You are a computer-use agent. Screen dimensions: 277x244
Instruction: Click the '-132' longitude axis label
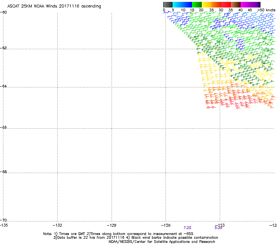pyautogui.click(x=57, y=225)
